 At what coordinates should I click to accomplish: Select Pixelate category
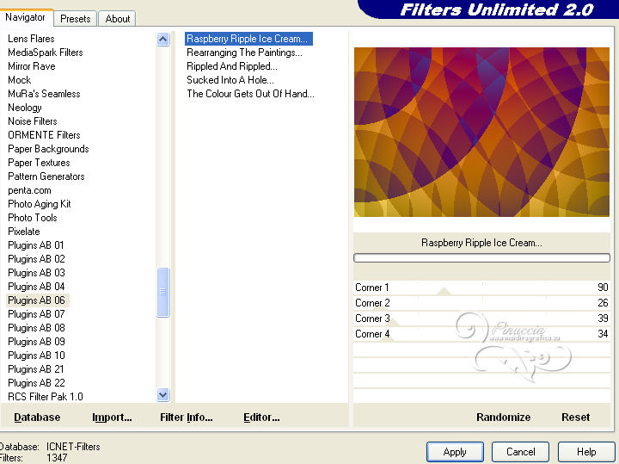24,232
